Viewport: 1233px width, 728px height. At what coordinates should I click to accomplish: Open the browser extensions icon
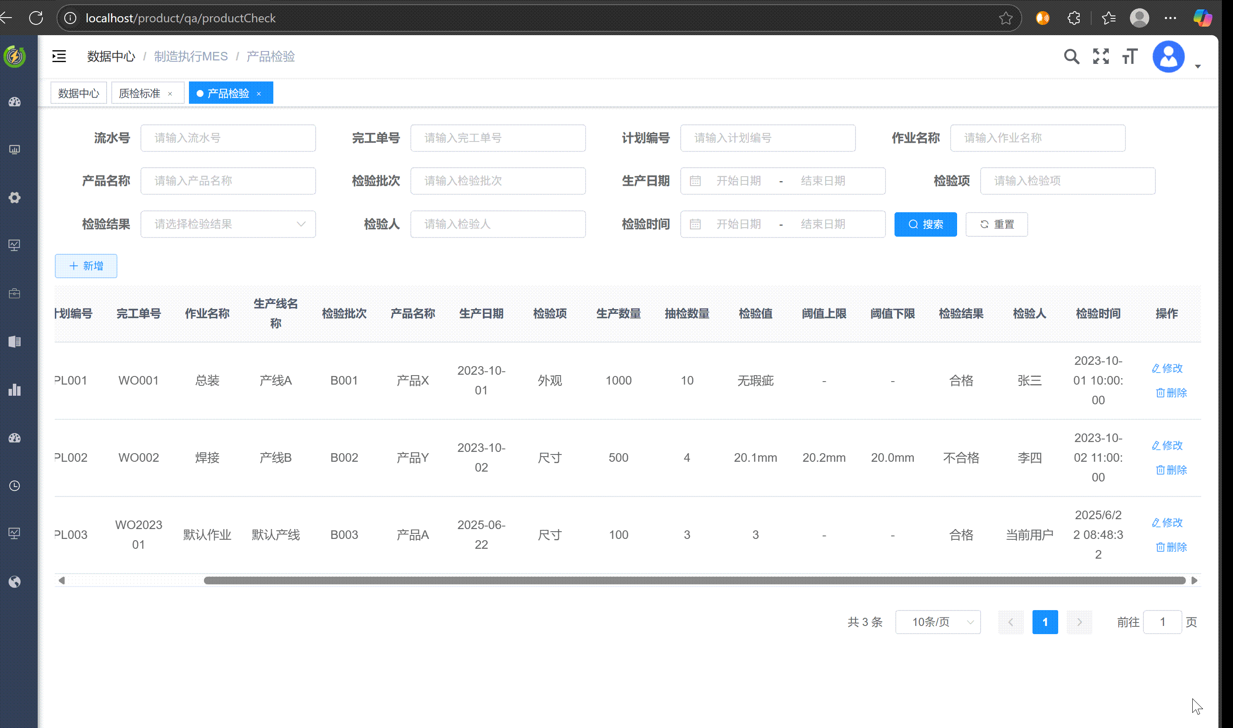(1073, 18)
